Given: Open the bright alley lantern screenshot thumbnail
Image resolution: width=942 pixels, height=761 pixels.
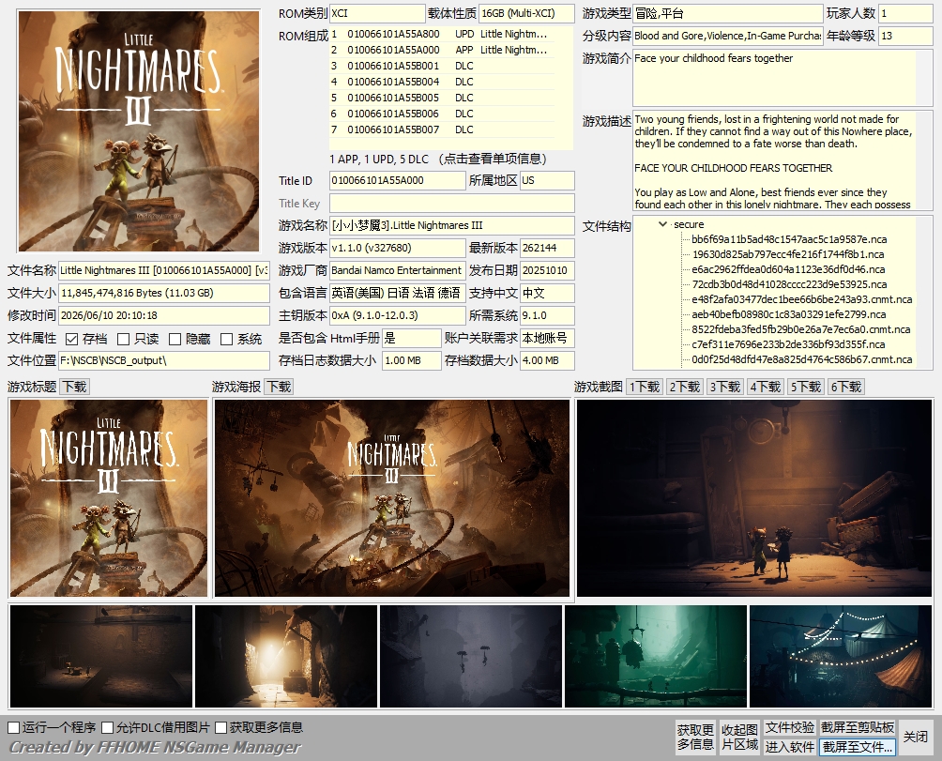Looking at the screenshot, I should [x=286, y=656].
